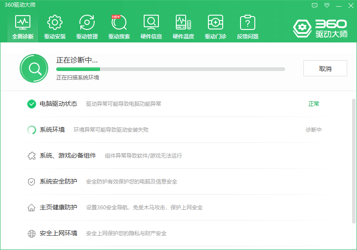Click the puzzle icon for 系统、游戏必备组件
This screenshot has width=357, height=250.
32,156
